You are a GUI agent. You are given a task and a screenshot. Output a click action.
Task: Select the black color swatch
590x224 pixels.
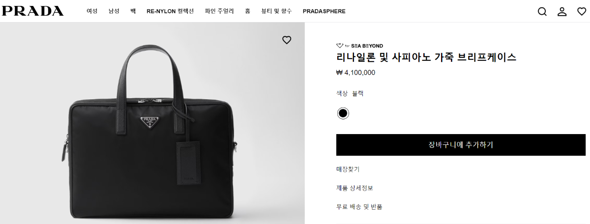343,113
